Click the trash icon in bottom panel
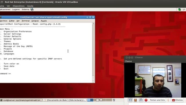Screen dimensions: 186x105 coord(114,100)
